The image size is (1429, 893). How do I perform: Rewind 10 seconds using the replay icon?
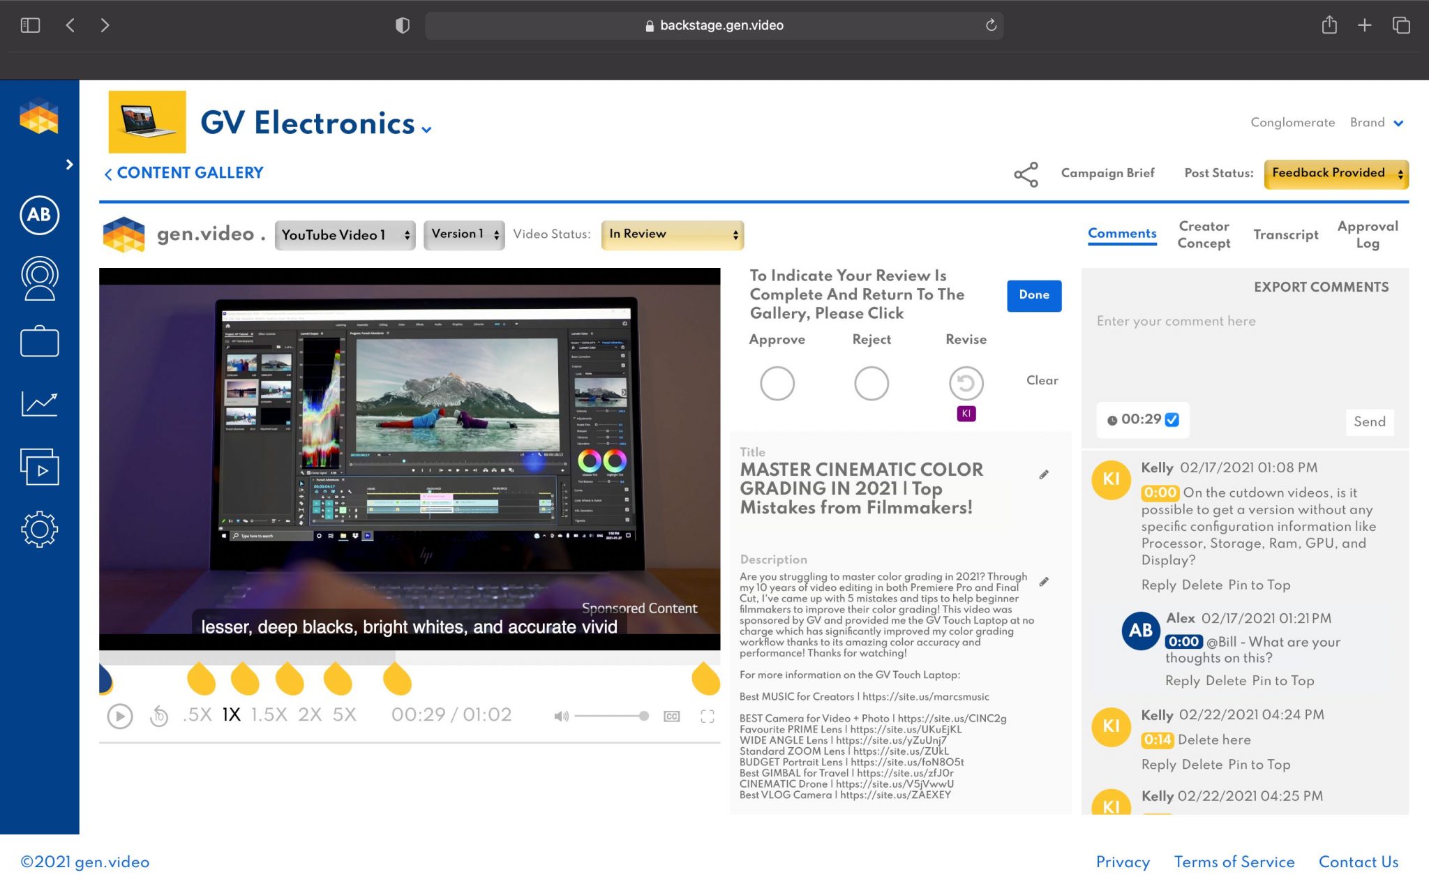tap(159, 716)
